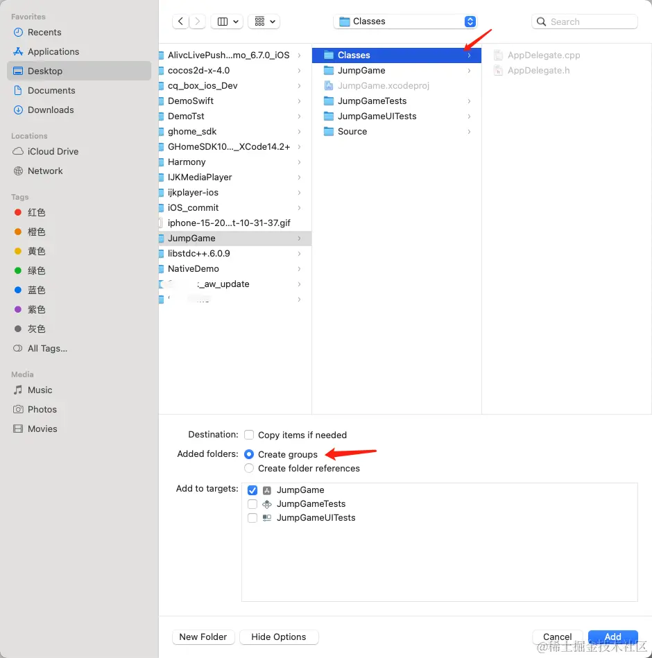This screenshot has height=658, width=652.
Task: Expand the Source folder chevron
Action: (469, 131)
